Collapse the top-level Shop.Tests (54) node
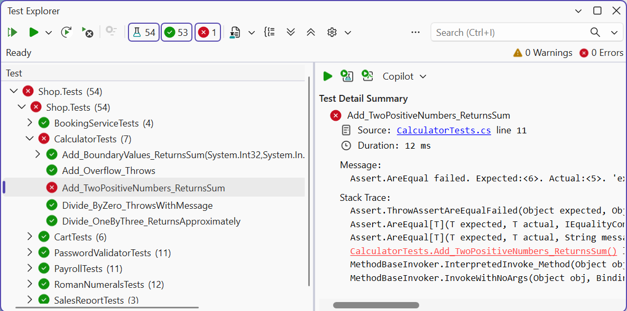This screenshot has height=311, width=627. click(14, 91)
